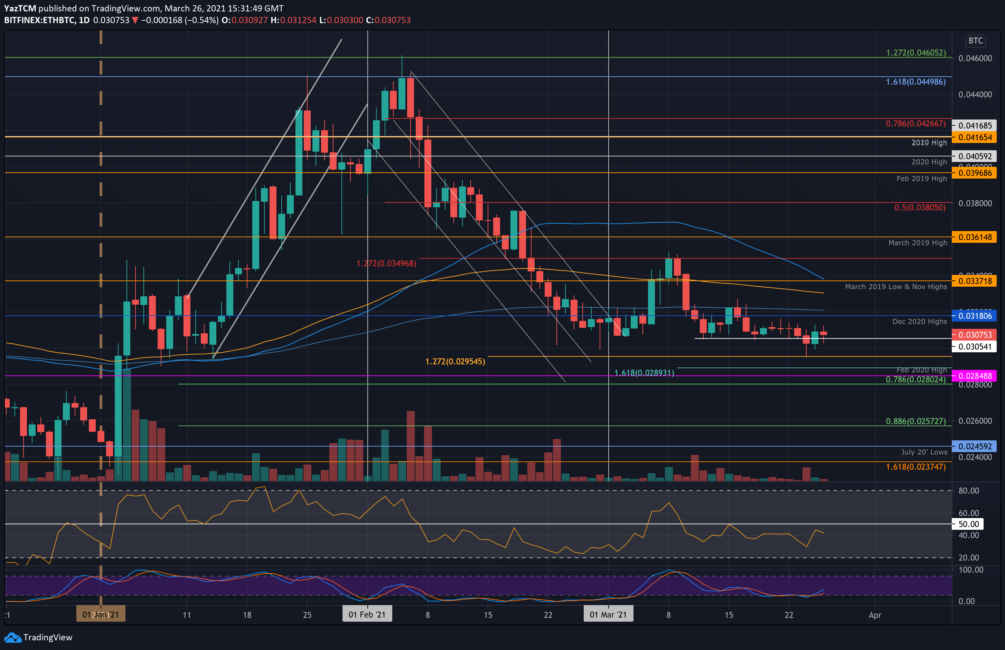The width and height of the screenshot is (1005, 650).
Task: Select the 1.618(0.044986) Fibonacci label
Action: (915, 82)
